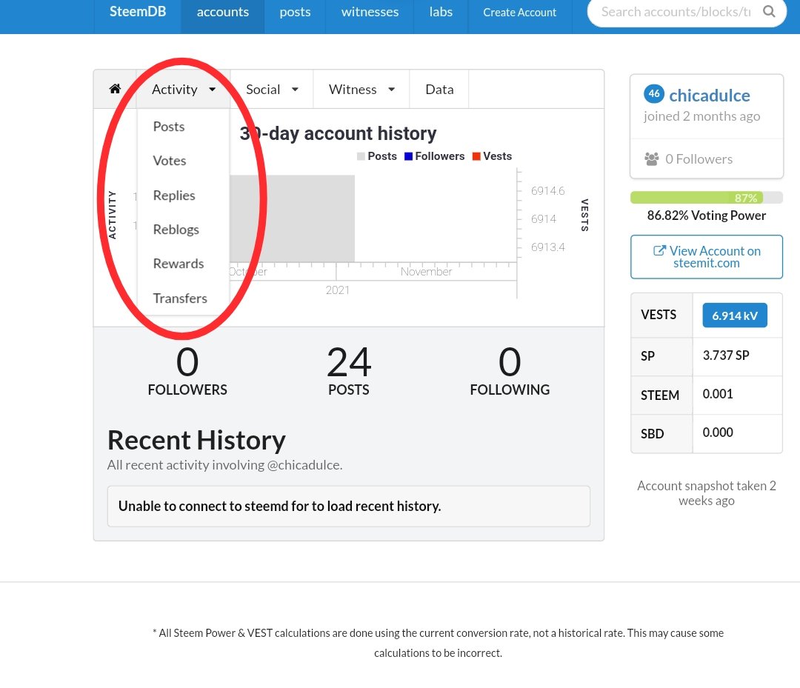Click the unable to connect message
Screen dimensions: 800x688
pyautogui.click(x=349, y=506)
